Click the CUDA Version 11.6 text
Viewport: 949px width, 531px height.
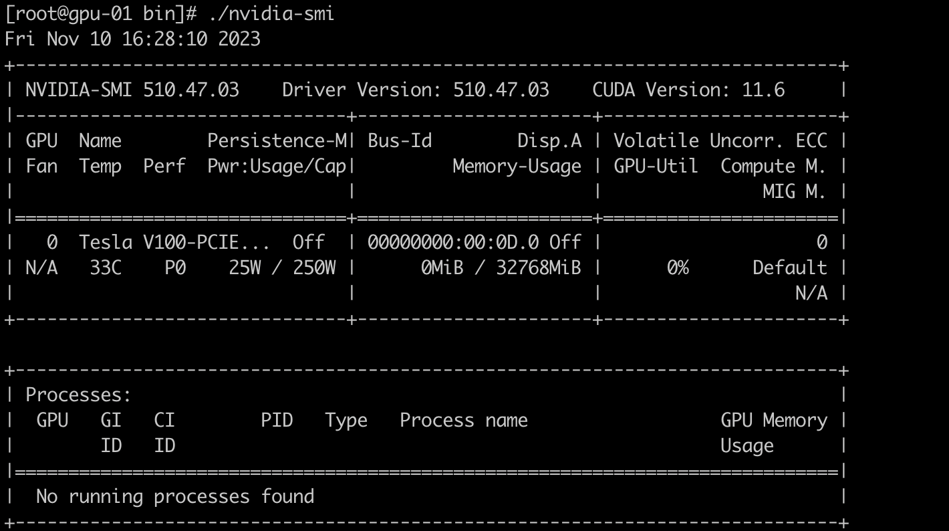point(688,90)
